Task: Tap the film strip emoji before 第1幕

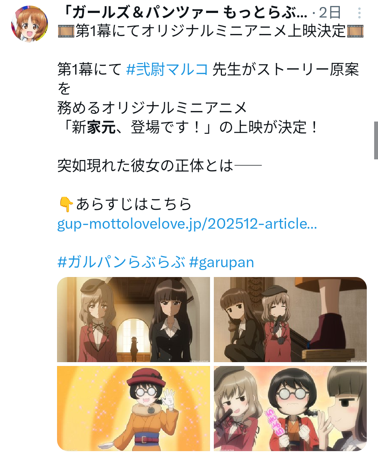Action: pyautogui.click(x=66, y=31)
